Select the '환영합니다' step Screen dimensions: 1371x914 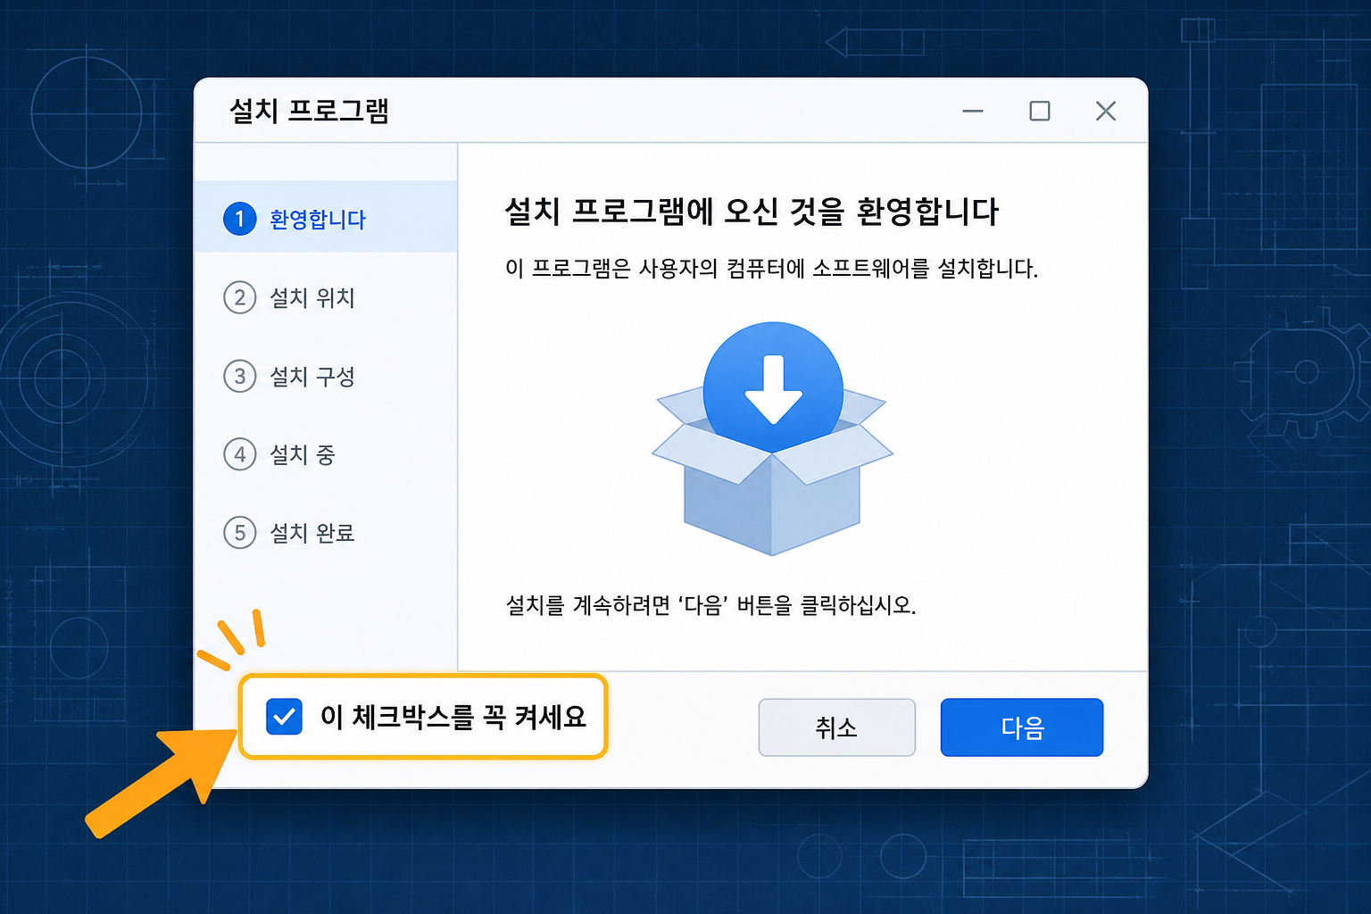pos(326,217)
